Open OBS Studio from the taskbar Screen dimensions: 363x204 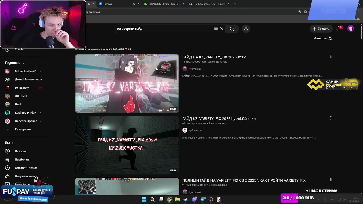click(x=211, y=199)
